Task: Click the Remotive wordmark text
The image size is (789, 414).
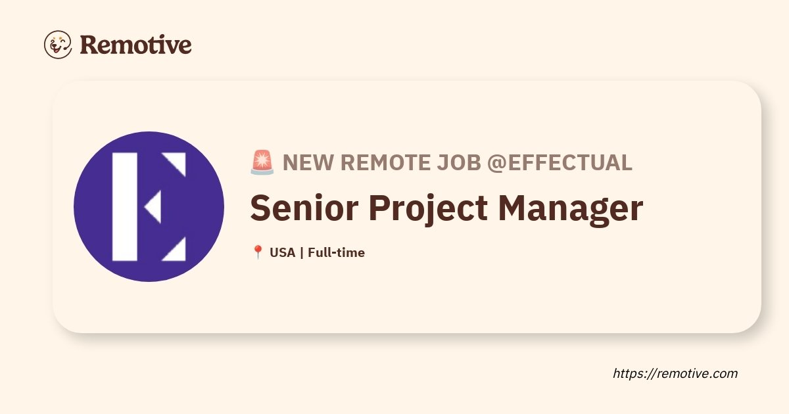Action: pyautogui.click(x=135, y=45)
